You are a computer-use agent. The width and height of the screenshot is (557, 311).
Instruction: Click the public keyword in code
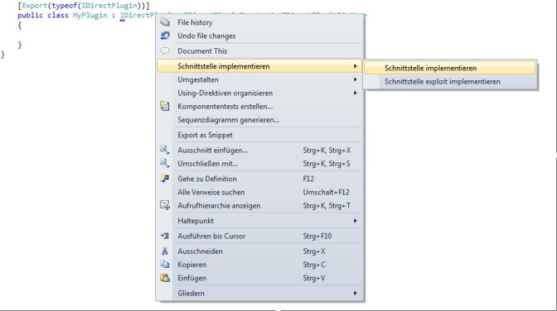(30, 15)
